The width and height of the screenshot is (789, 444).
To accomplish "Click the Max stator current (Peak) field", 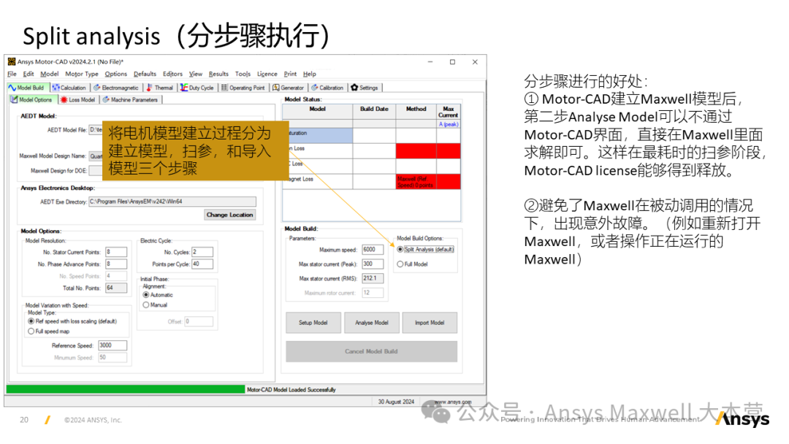I will [373, 264].
